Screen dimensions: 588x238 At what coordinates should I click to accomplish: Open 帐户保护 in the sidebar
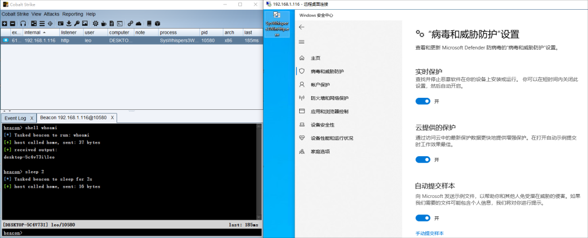pos(320,85)
